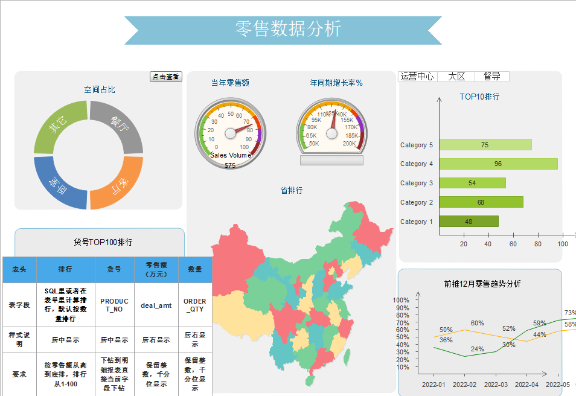Click the 空间占比 chart title
Image resolution: width=576 pixels, height=396 pixels.
pyautogui.click(x=100, y=89)
